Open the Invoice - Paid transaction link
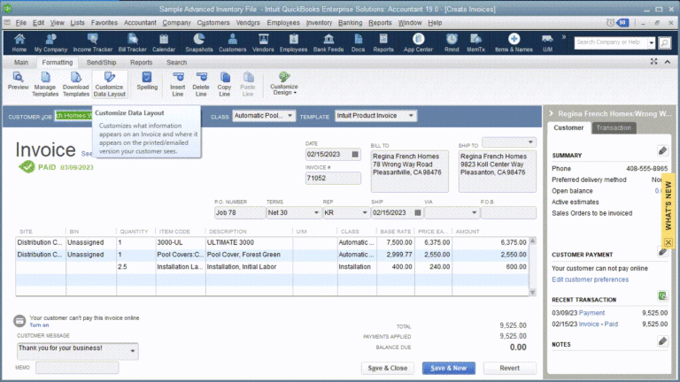The height and width of the screenshot is (382, 680). [x=598, y=324]
